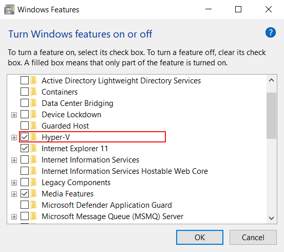Click the Microsoft Defender Application Guard folder icon
This screenshot has height=252, width=284.
coord(34,205)
